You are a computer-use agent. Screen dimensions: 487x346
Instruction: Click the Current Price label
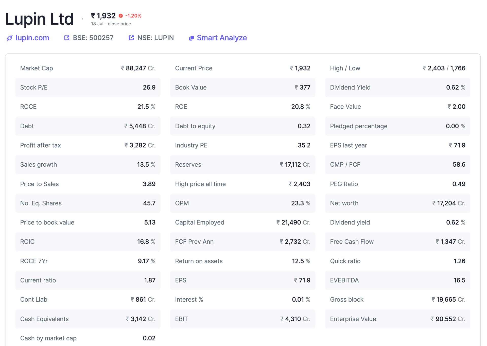pyautogui.click(x=194, y=68)
